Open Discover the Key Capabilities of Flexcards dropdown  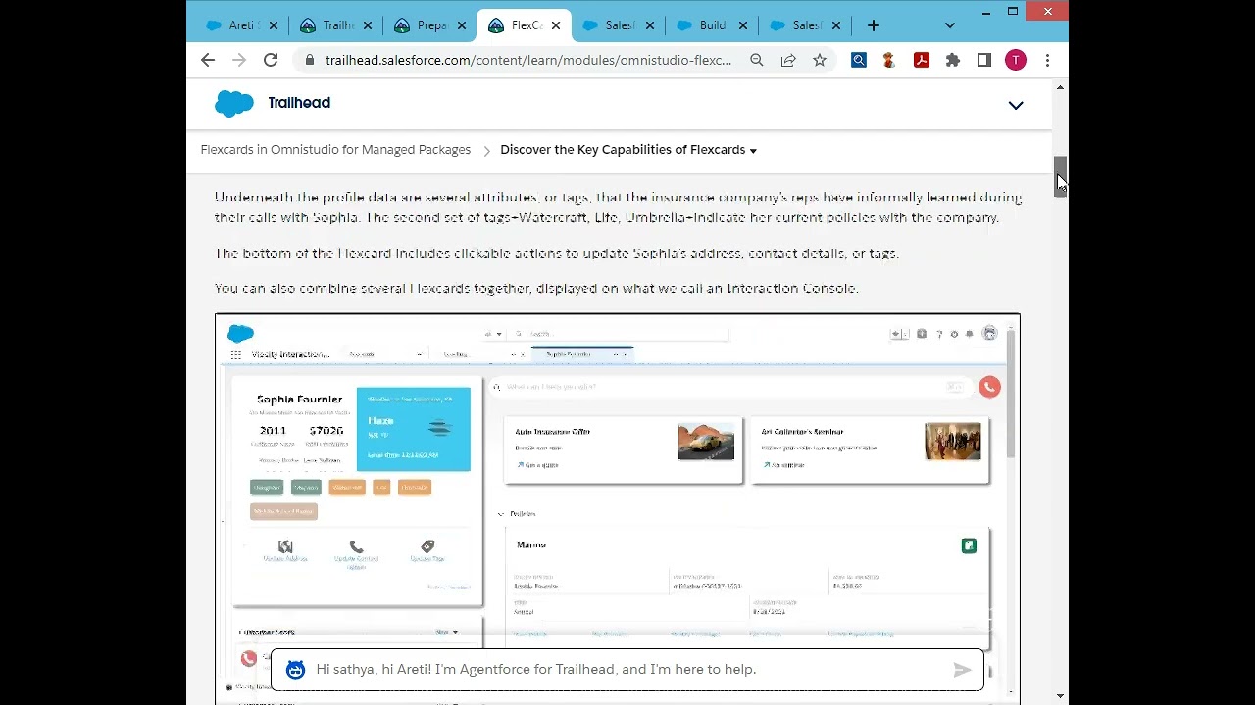pos(628,150)
